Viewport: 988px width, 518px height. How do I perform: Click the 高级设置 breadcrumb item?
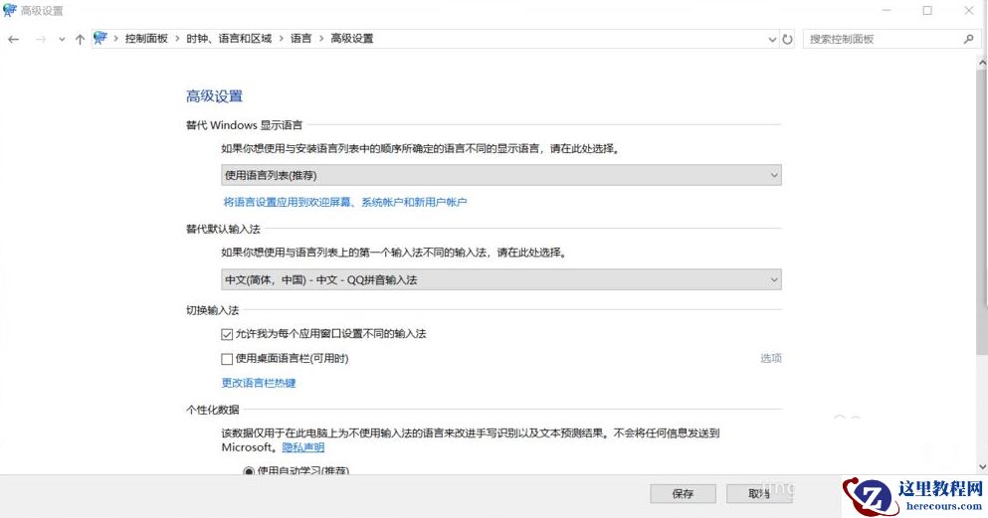coord(351,39)
